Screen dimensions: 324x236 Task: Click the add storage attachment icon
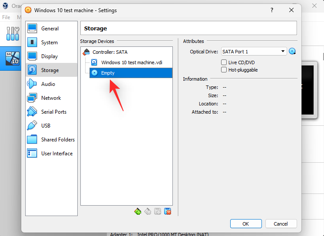[158, 211]
